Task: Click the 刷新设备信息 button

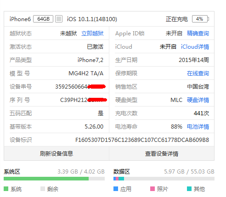Action: (x=56, y=153)
